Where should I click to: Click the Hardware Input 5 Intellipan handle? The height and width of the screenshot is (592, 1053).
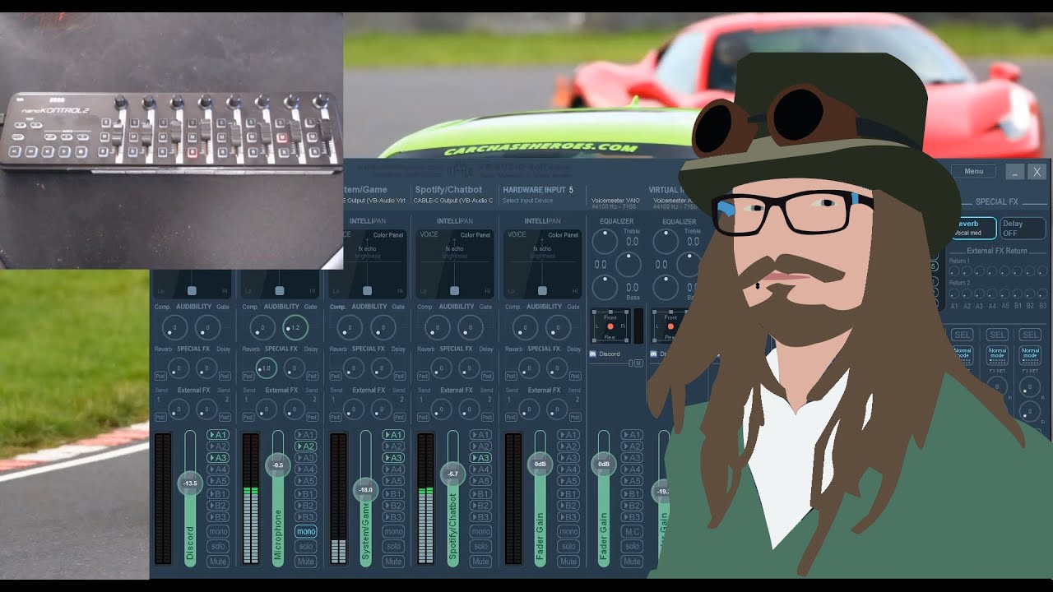[x=542, y=290]
